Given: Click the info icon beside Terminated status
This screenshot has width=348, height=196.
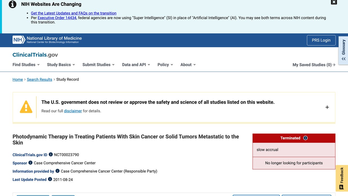Looking at the screenshot, I should pos(305,138).
